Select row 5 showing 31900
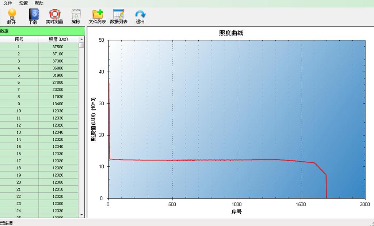 point(40,75)
